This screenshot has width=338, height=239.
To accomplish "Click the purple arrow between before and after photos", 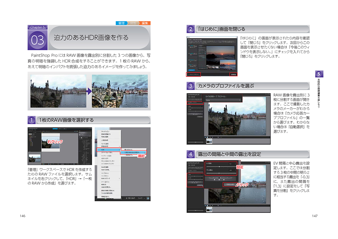I will click(x=89, y=91).
